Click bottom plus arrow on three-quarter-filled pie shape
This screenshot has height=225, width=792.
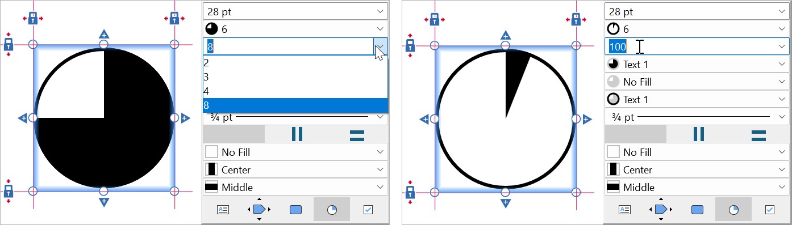104,202
